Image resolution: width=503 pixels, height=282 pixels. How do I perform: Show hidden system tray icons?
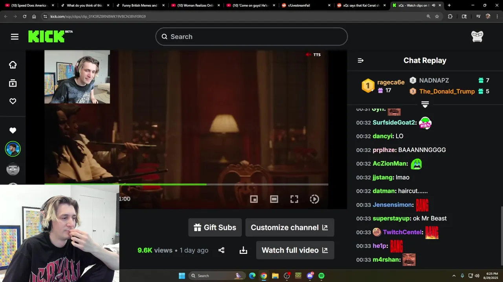point(454,276)
